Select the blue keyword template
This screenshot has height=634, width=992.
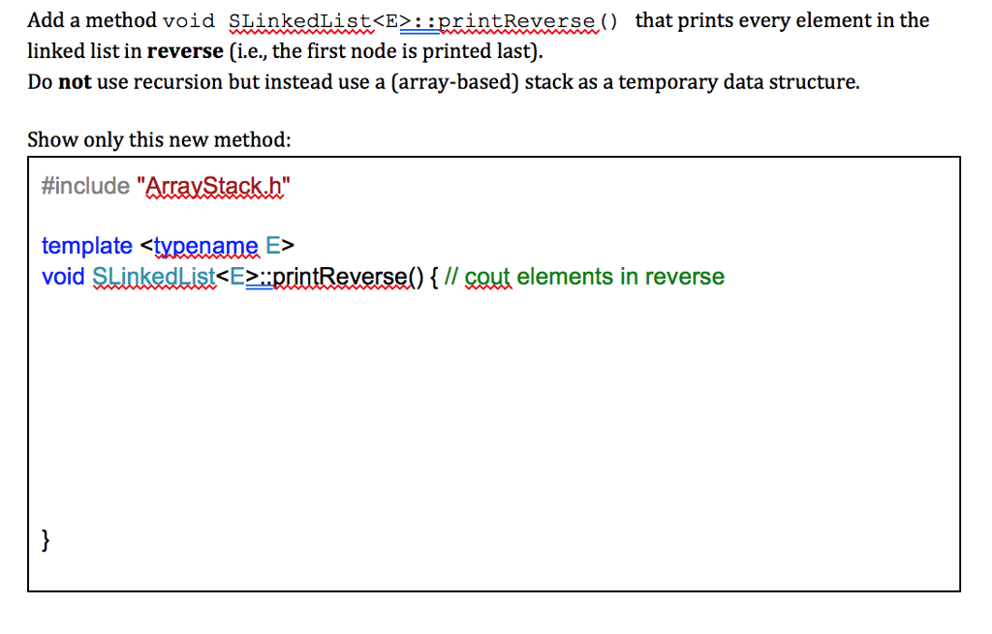(x=87, y=245)
